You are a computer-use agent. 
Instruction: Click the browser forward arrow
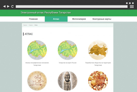[8, 6]
